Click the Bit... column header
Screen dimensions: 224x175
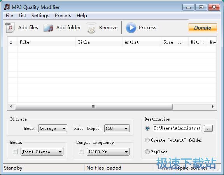pyautogui.click(x=198, y=42)
